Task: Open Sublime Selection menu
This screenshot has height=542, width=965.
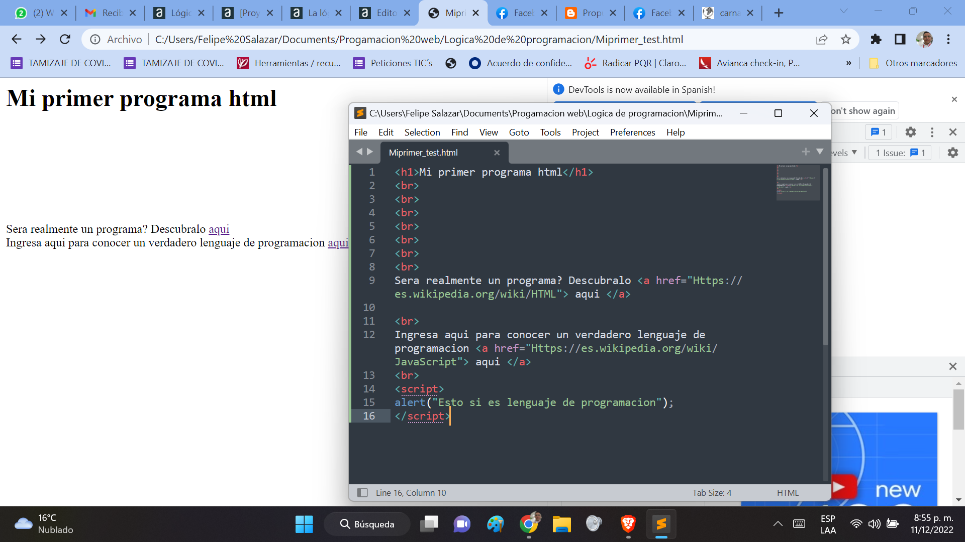Action: (422, 132)
